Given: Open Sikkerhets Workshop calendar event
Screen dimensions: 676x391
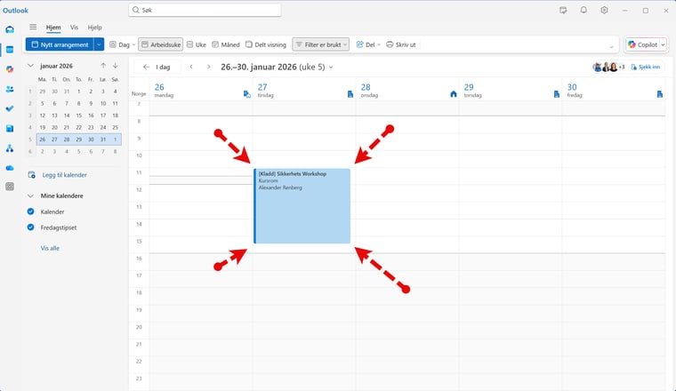Looking at the screenshot, I should click(x=302, y=206).
